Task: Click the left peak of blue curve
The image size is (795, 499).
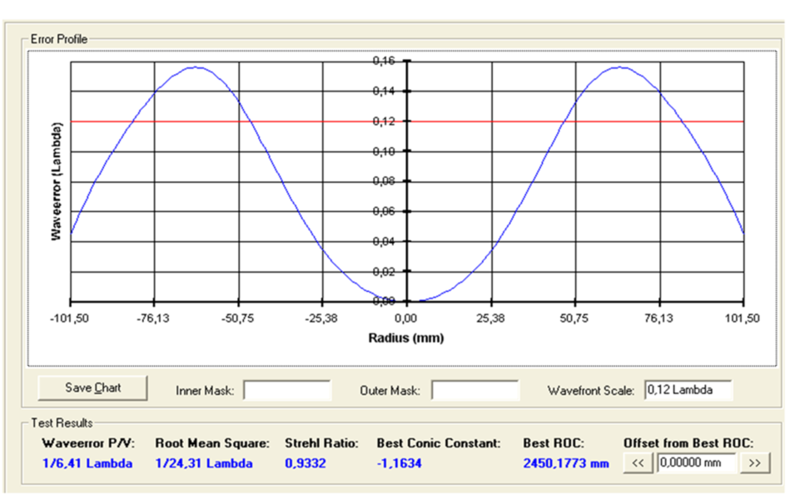Action: click(195, 67)
